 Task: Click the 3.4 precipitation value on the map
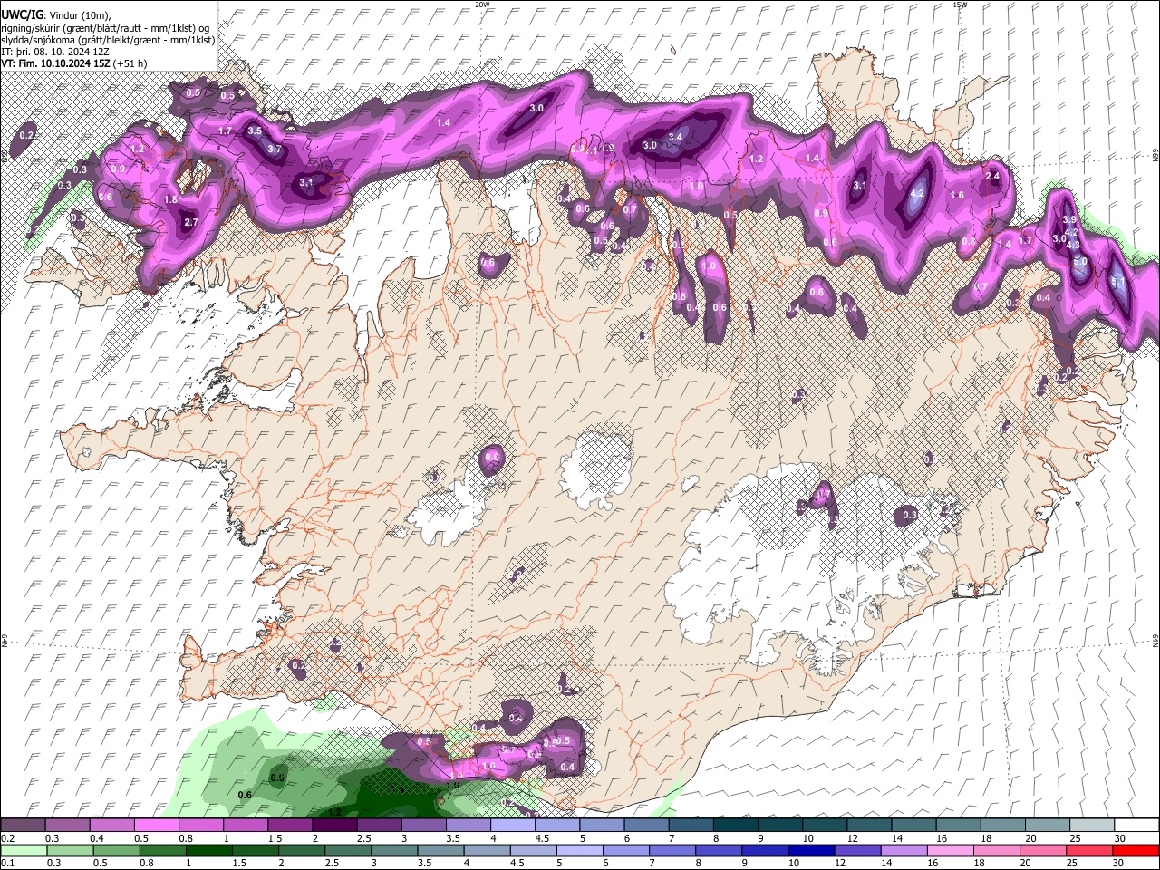pyautogui.click(x=675, y=138)
